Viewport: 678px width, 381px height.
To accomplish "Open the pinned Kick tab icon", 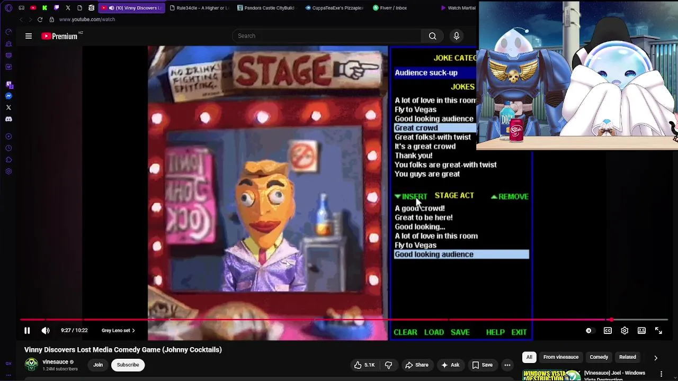I will [44, 8].
